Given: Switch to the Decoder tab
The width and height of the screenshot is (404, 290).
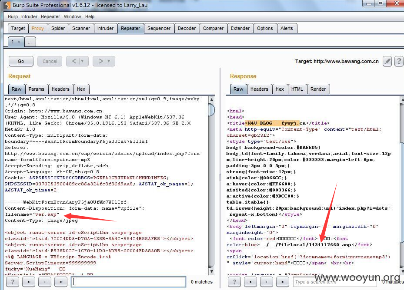Looking at the screenshot, I should 187,28.
